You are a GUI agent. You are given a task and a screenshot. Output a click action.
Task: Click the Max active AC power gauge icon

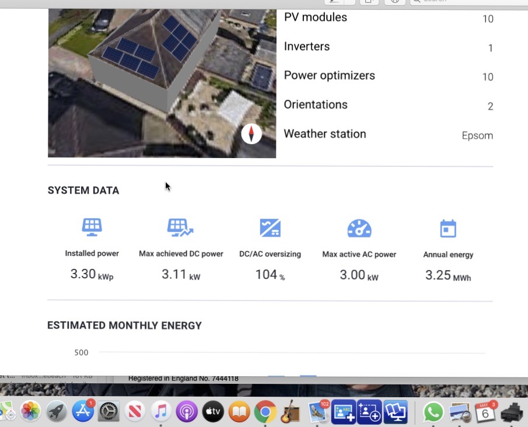click(359, 228)
